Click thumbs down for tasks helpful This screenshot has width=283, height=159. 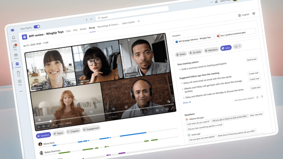click(x=262, y=97)
